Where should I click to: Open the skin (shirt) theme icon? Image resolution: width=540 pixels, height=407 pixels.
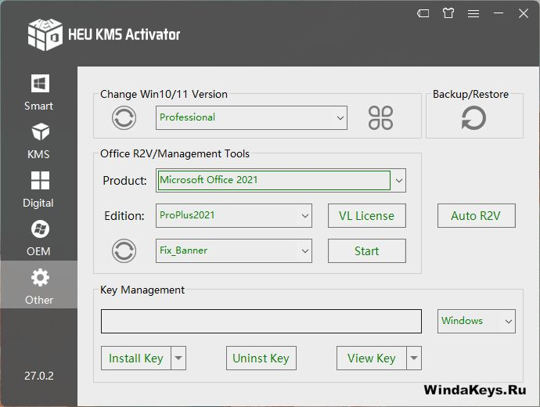pos(448,13)
